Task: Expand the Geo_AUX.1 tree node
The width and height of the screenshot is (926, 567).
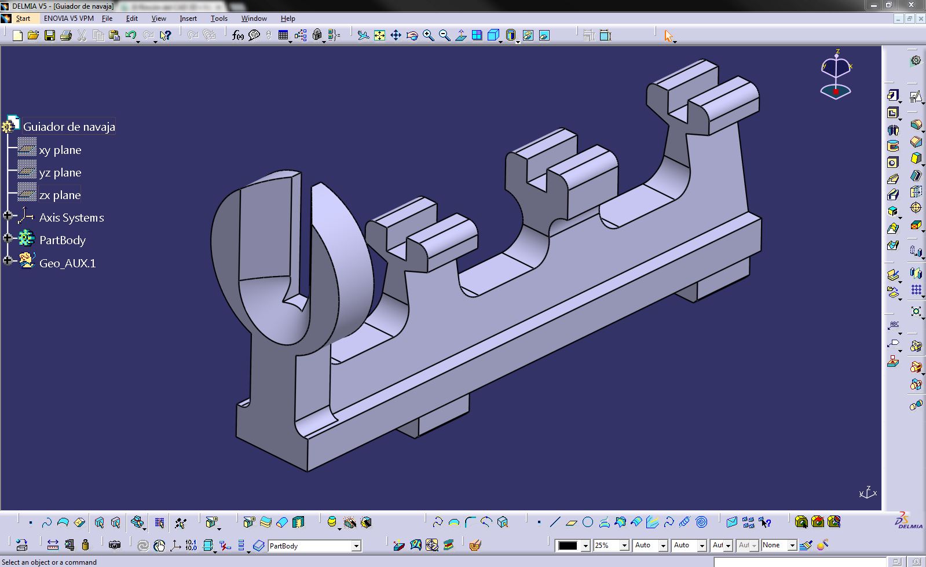Action: pos(8,260)
